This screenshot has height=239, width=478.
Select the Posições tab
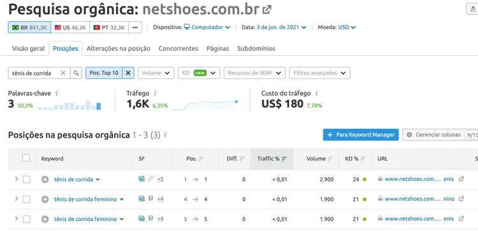(x=66, y=48)
